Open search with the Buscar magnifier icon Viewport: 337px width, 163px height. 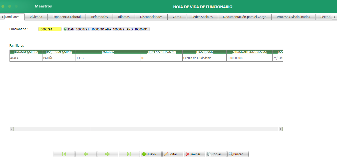point(231,154)
